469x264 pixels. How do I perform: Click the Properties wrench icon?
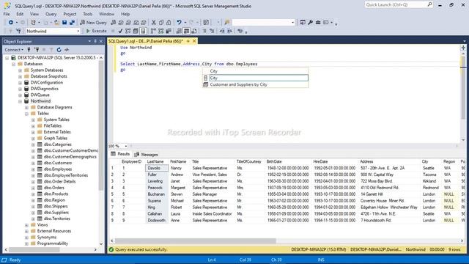[x=310, y=23]
